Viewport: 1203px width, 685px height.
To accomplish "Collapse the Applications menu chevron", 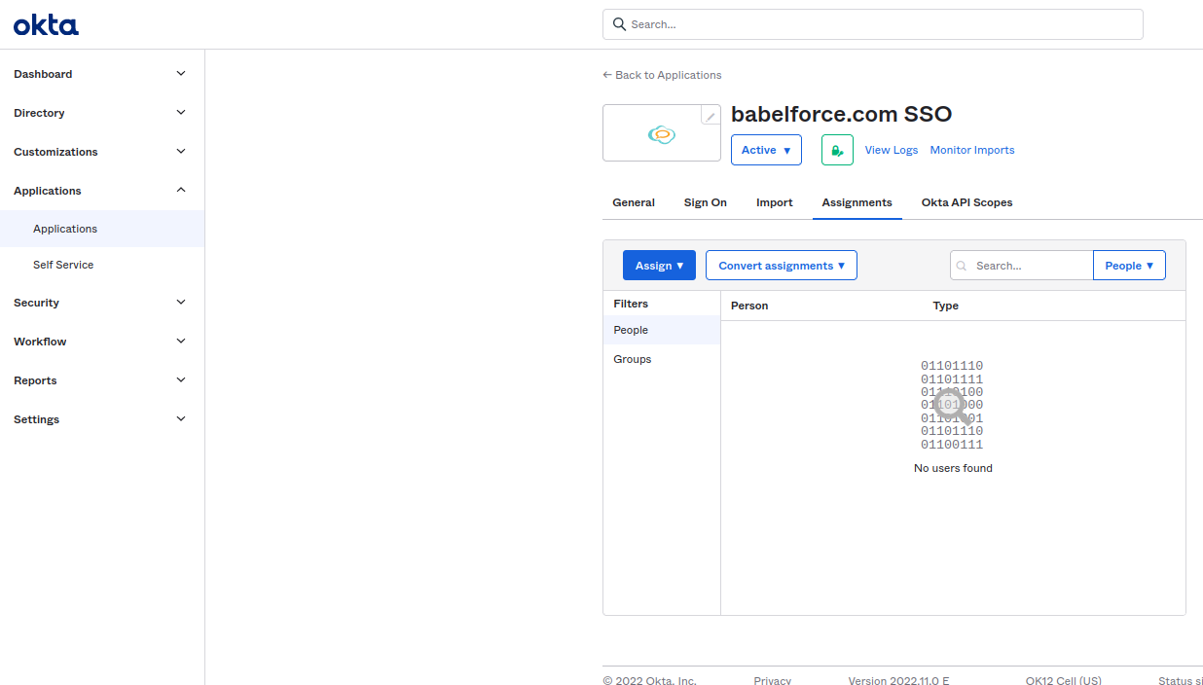I will (x=181, y=191).
